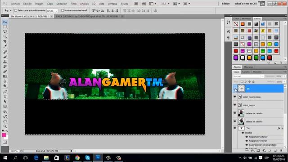Select the Eyedropper tool
This screenshot has width=288, height=162.
pos(5,46)
